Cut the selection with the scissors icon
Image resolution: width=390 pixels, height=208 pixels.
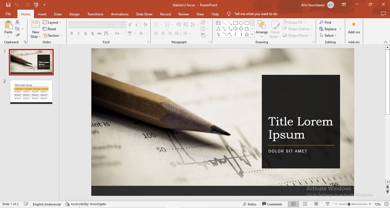point(17,22)
